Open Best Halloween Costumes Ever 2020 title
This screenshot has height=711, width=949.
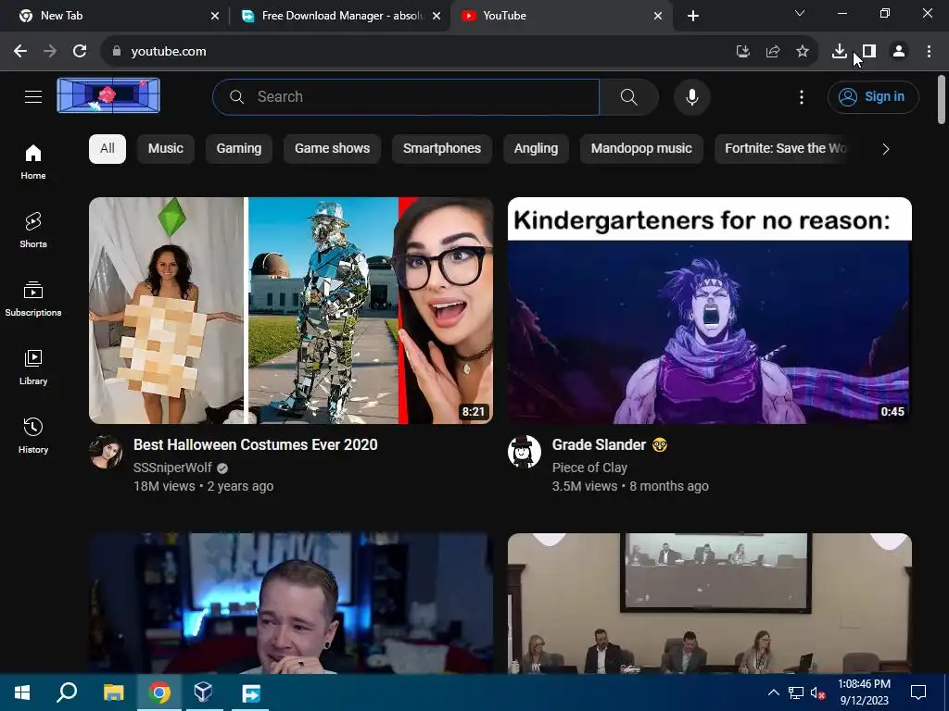[x=256, y=445]
